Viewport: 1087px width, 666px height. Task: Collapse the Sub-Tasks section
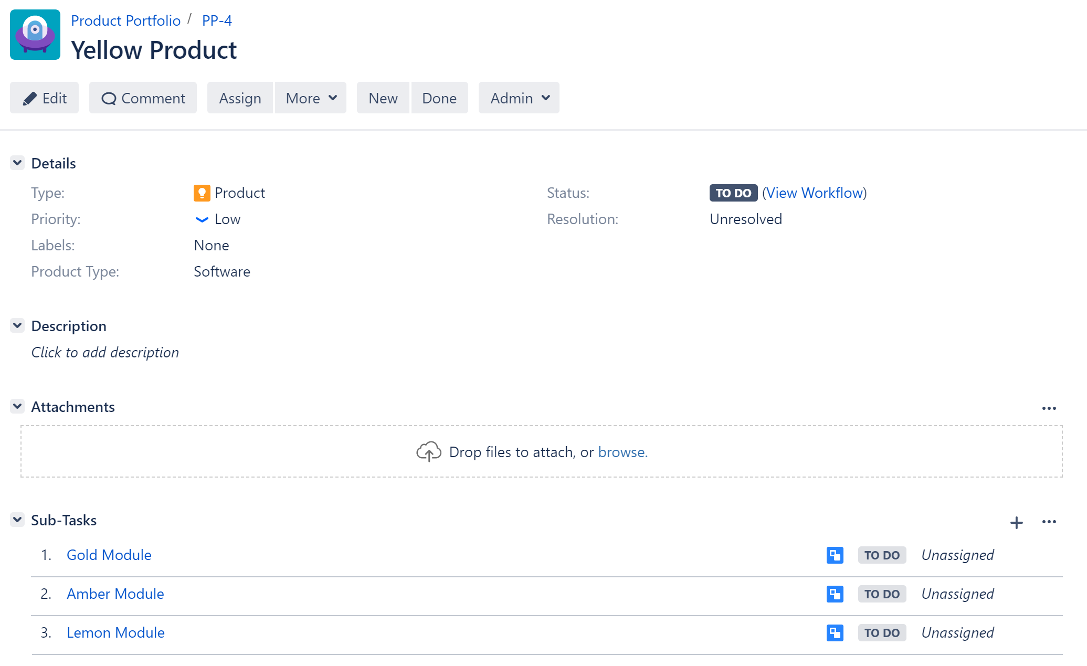17,520
